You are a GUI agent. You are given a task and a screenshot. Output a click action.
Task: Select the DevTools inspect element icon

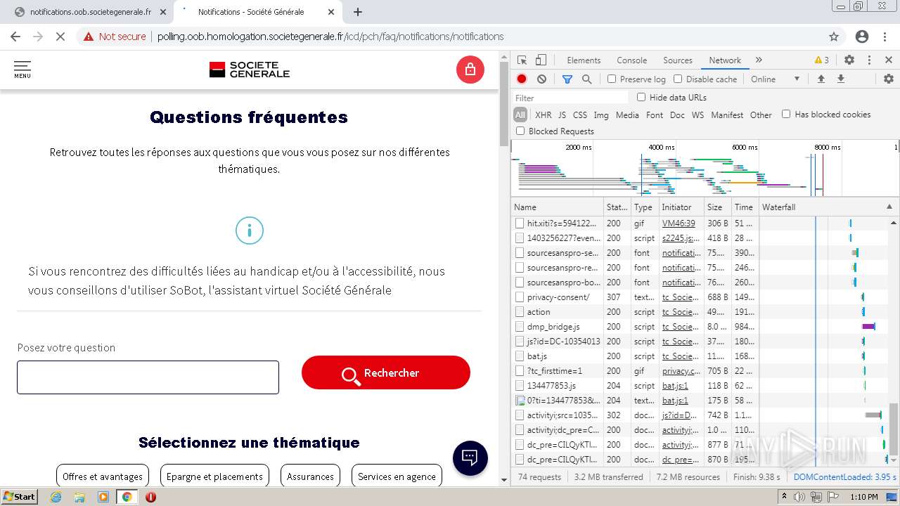(x=522, y=60)
